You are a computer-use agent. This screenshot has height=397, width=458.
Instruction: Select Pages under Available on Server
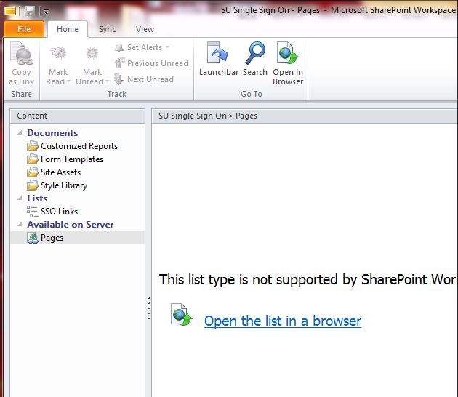(77, 238)
